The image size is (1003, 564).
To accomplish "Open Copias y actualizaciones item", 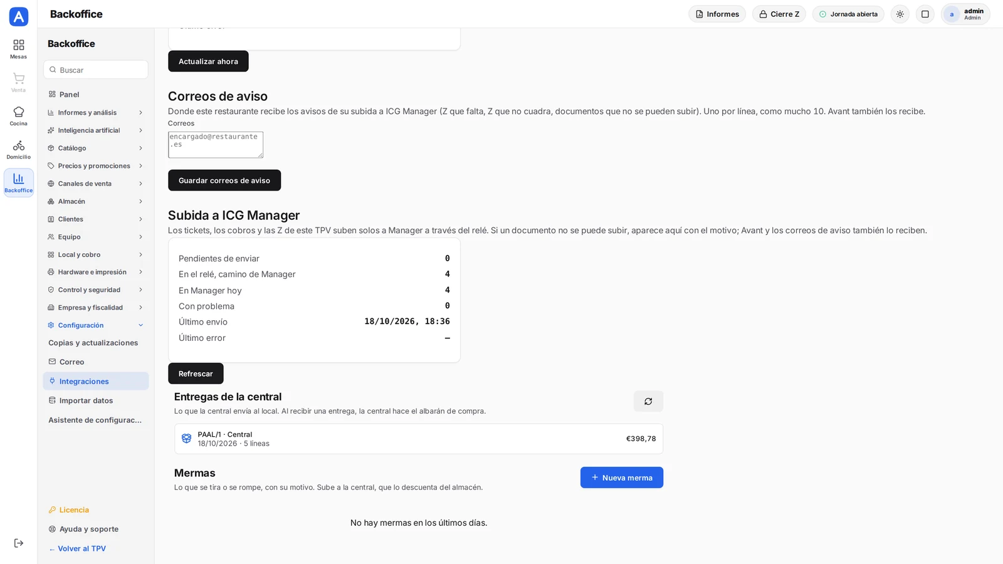I will [96, 343].
